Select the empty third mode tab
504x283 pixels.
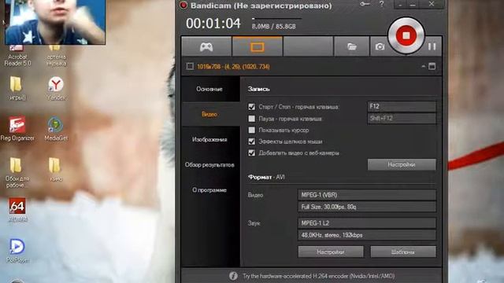(x=308, y=46)
